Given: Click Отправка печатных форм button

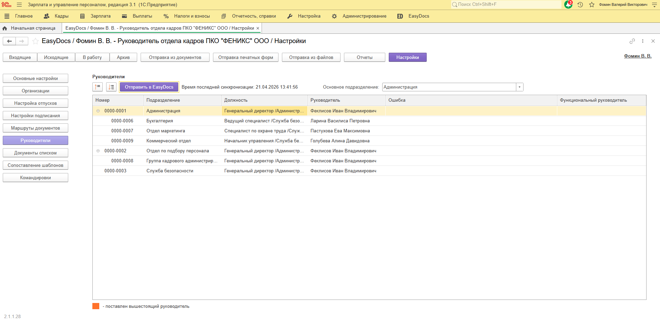Looking at the screenshot, I should tap(246, 57).
